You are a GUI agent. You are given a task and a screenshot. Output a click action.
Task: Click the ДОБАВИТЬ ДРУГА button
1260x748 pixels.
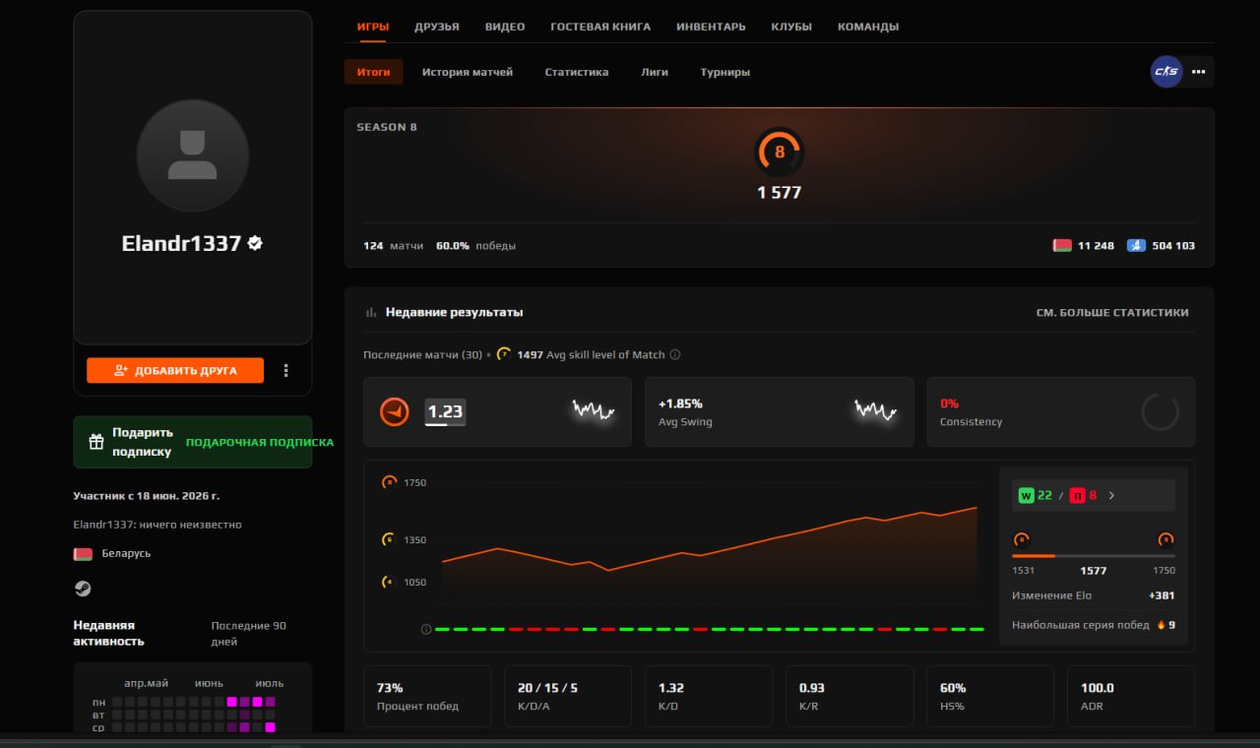pyautogui.click(x=175, y=370)
